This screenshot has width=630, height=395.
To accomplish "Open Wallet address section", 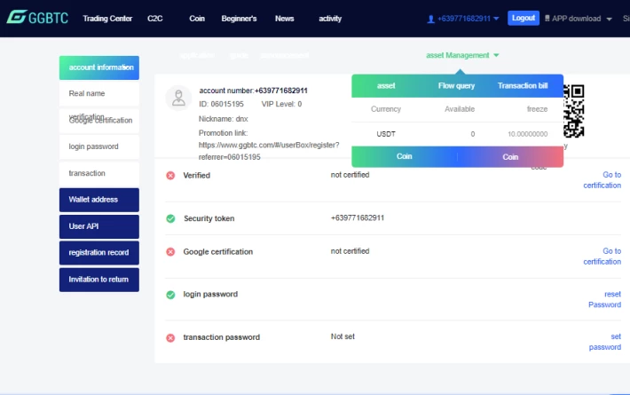I will [x=99, y=200].
